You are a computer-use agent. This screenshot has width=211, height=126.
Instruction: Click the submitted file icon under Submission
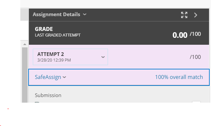pos(37,102)
